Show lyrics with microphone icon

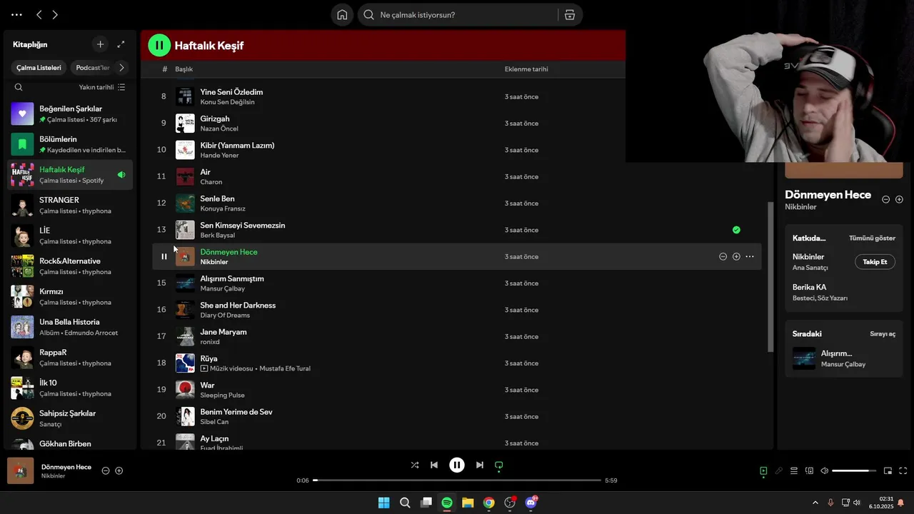point(779,470)
